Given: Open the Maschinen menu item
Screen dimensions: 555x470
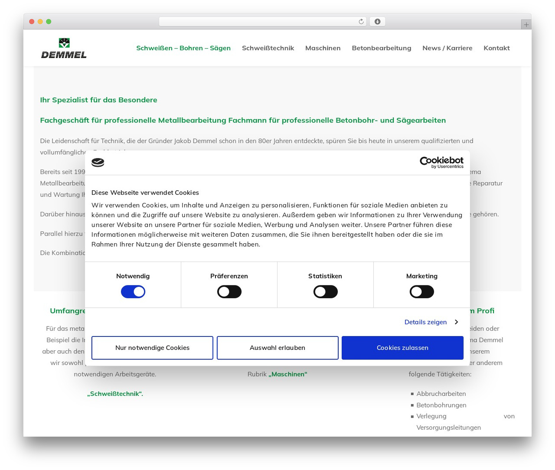Looking at the screenshot, I should (323, 48).
